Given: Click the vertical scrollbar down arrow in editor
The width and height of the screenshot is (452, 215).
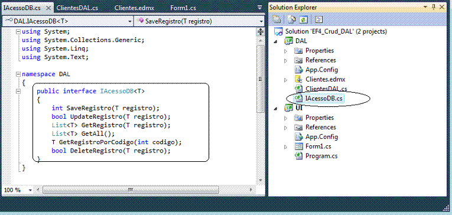Looking at the screenshot, I should (261, 180).
